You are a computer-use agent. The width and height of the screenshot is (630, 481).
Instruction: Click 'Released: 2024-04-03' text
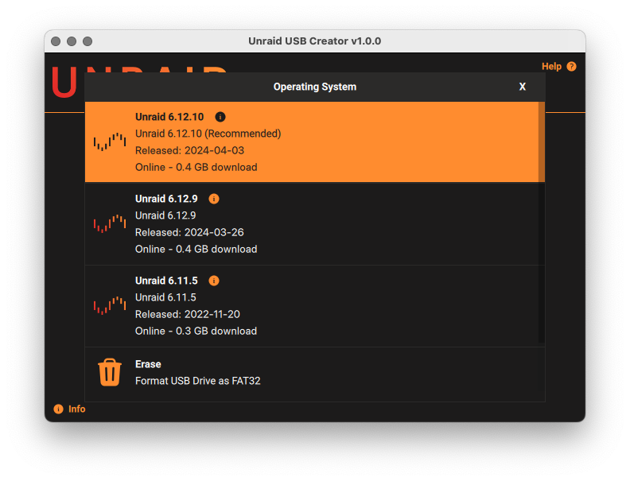189,150
